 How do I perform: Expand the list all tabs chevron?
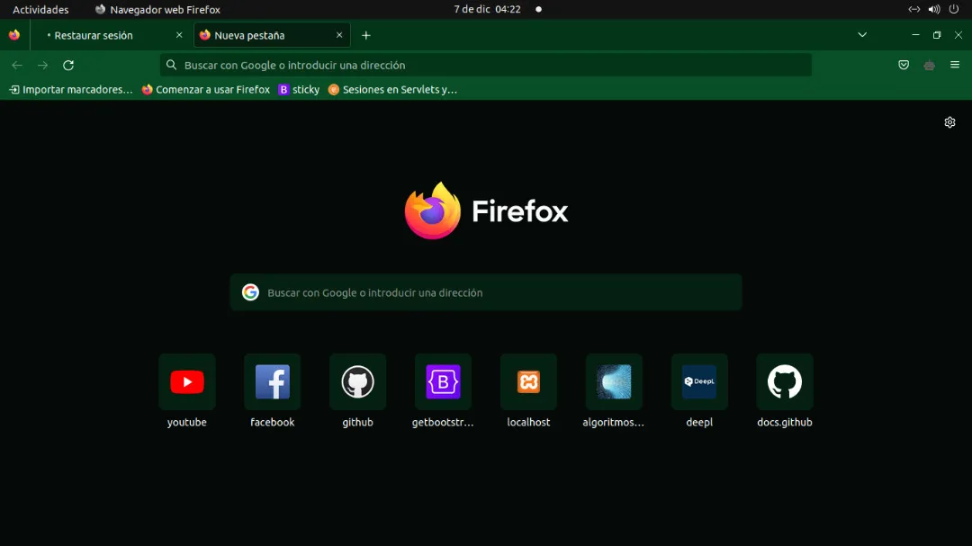(x=862, y=35)
